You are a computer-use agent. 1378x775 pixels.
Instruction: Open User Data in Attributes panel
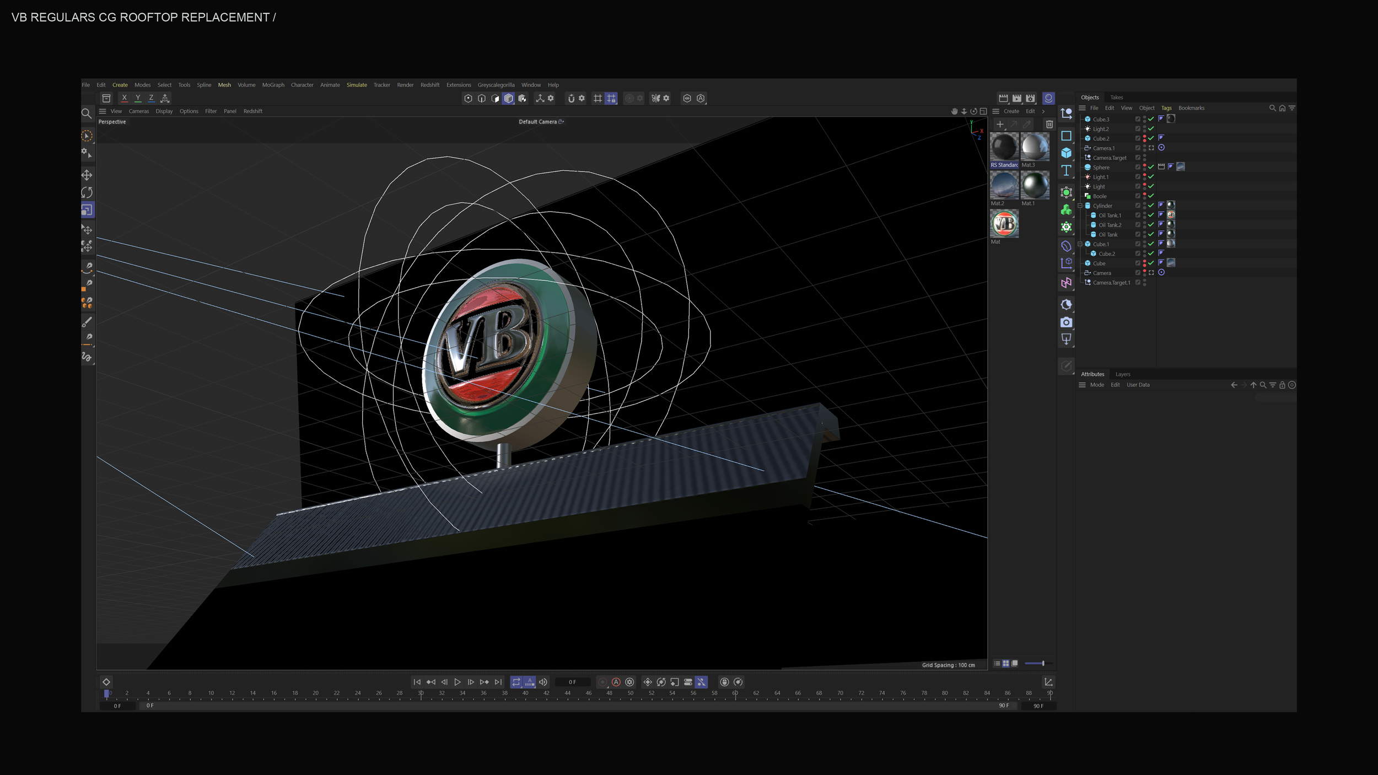point(1138,385)
